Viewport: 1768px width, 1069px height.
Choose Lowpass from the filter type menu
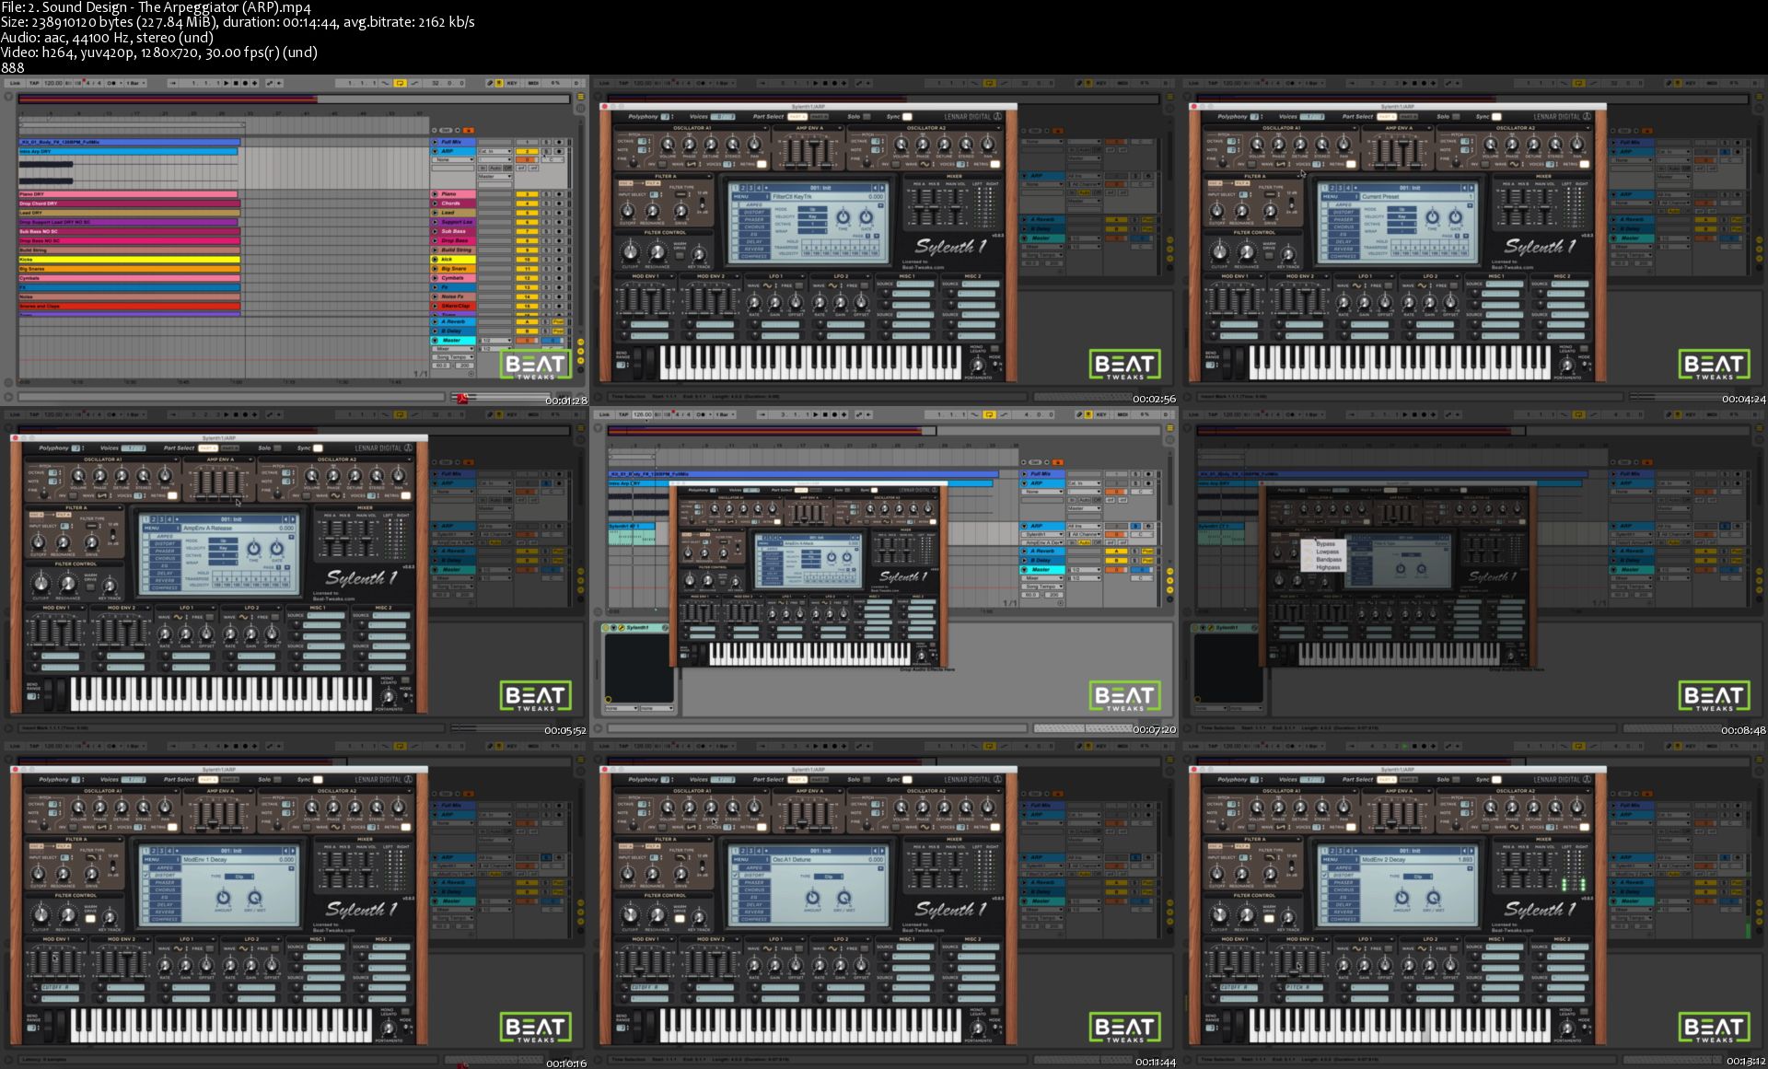coord(1327,552)
